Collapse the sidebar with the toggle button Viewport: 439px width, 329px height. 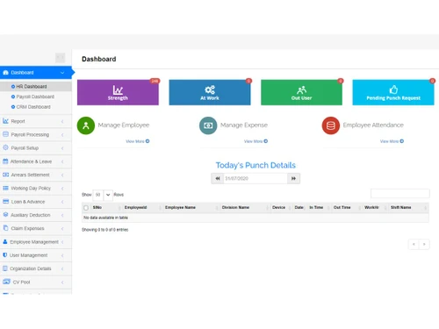(61, 58)
